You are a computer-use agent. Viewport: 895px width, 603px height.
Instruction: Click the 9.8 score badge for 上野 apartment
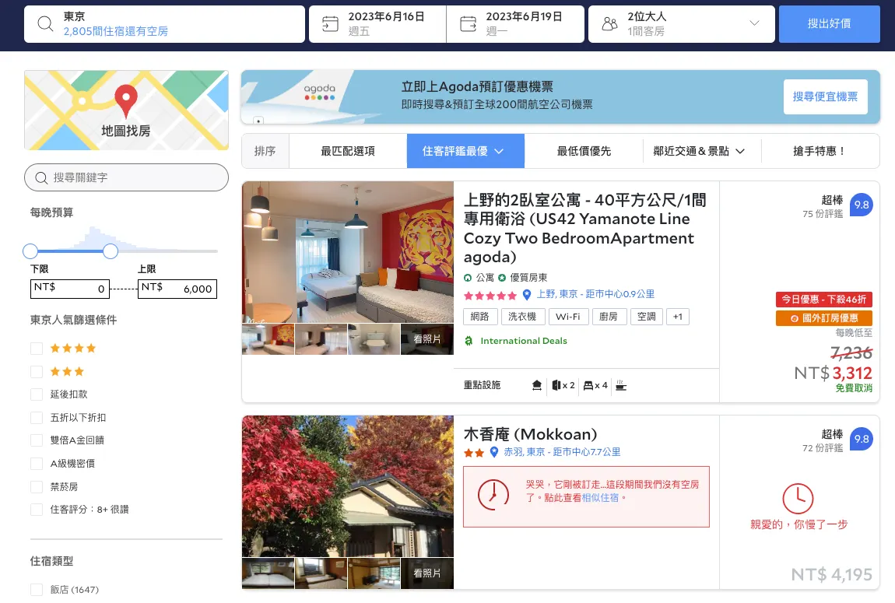[862, 205]
